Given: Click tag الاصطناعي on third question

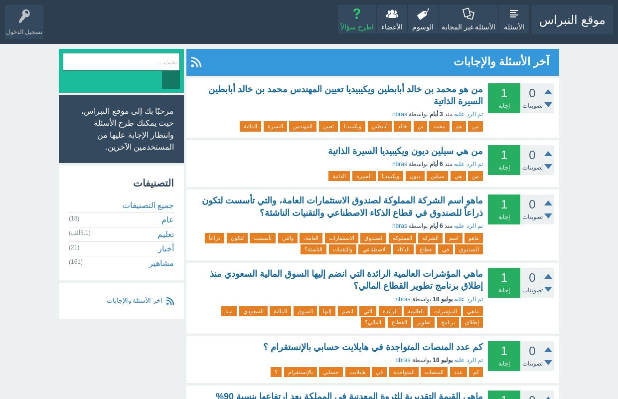Looking at the screenshot, I should (x=374, y=249).
